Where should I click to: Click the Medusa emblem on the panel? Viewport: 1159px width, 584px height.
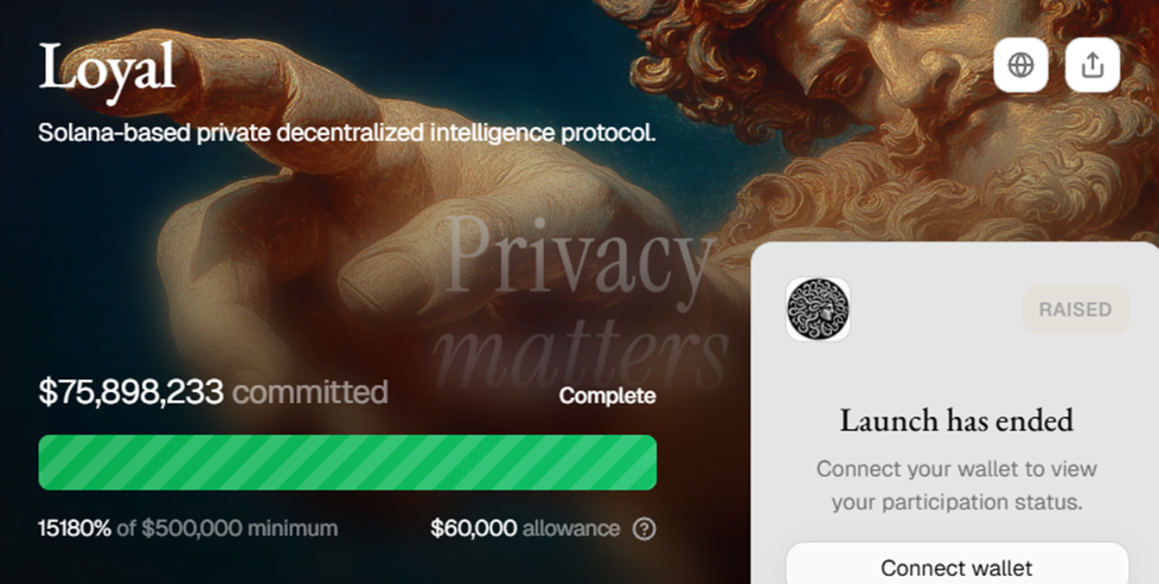[x=818, y=309]
